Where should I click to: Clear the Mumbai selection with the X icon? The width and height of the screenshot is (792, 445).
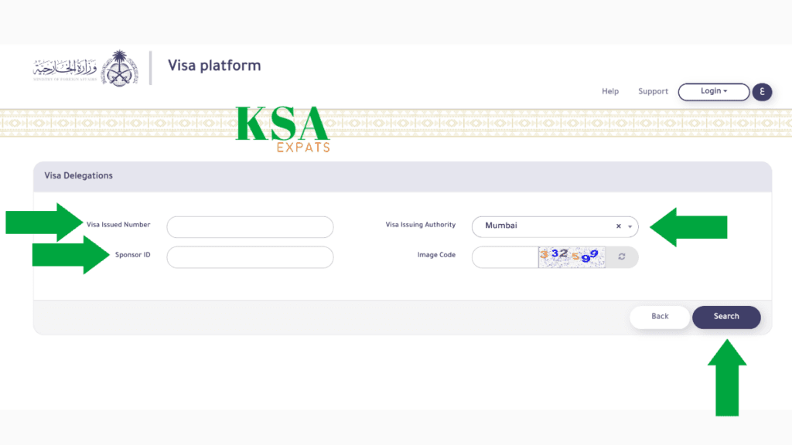pyautogui.click(x=618, y=226)
